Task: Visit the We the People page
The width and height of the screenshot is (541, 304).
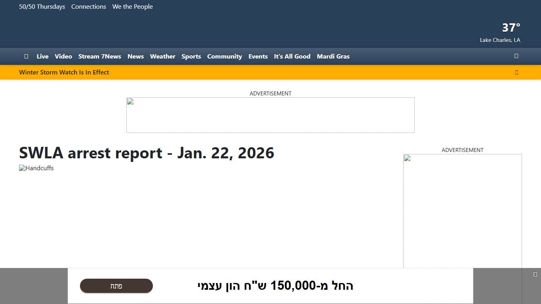Action: point(132,6)
